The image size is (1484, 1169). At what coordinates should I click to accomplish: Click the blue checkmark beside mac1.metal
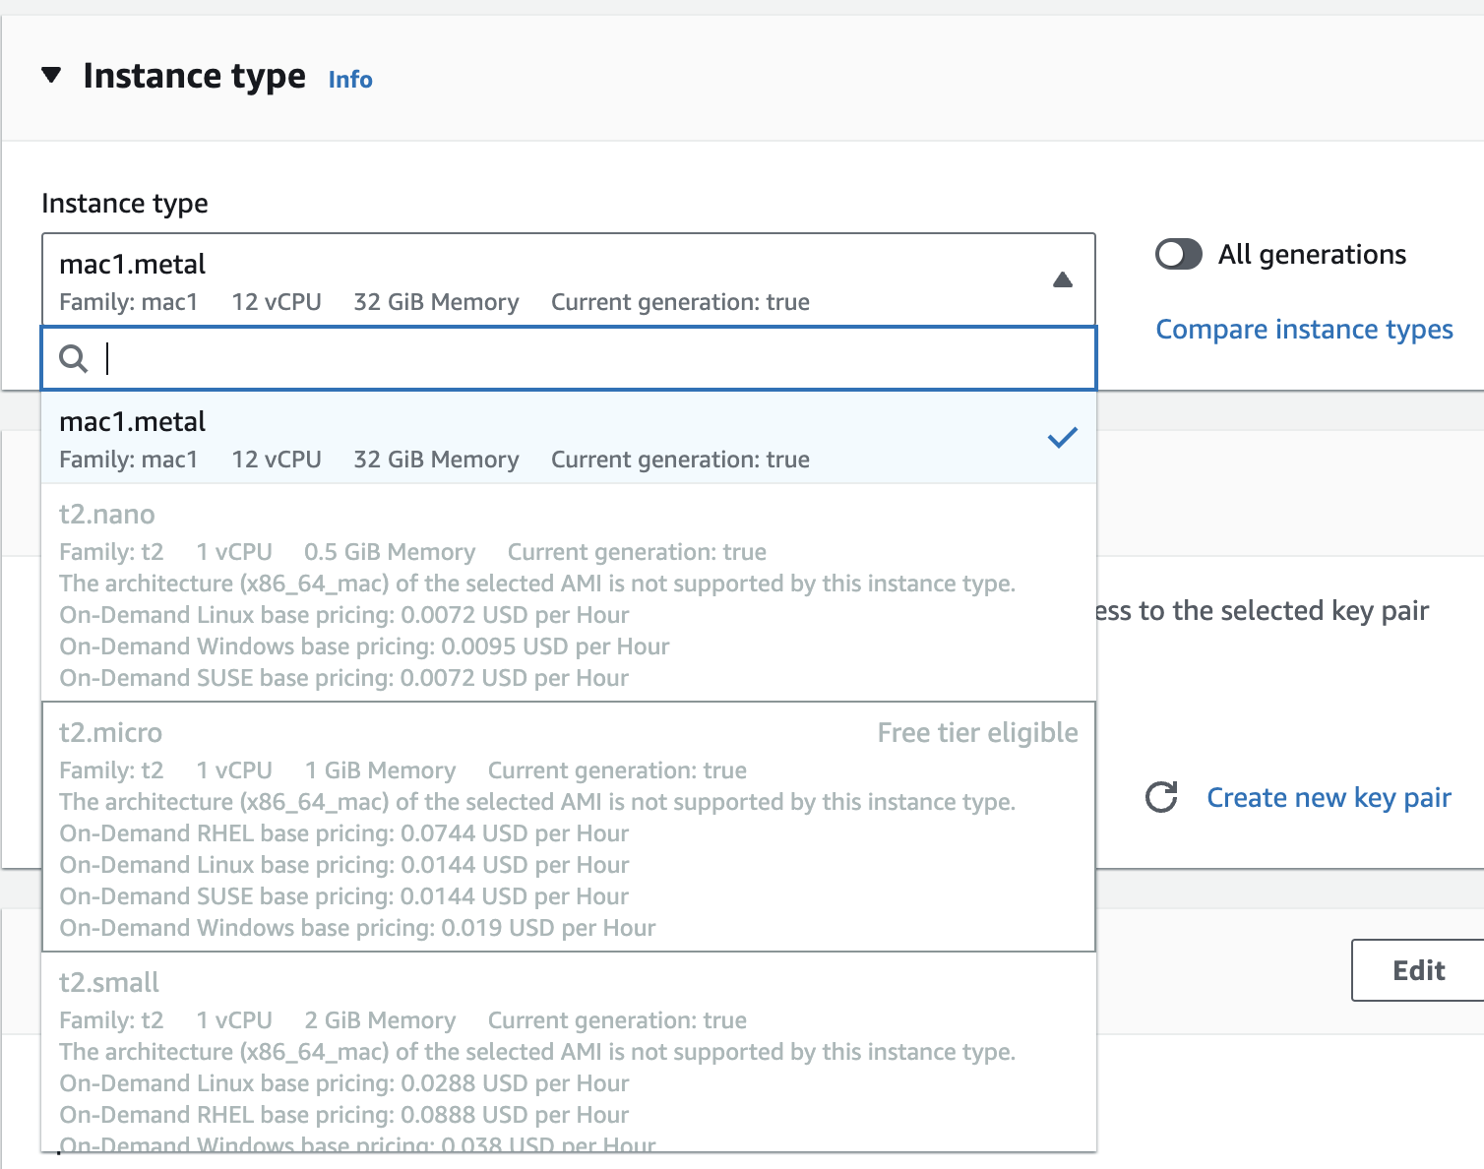coord(1062,438)
